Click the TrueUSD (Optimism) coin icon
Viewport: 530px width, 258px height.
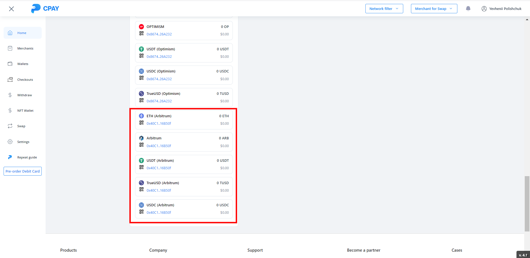141,94
